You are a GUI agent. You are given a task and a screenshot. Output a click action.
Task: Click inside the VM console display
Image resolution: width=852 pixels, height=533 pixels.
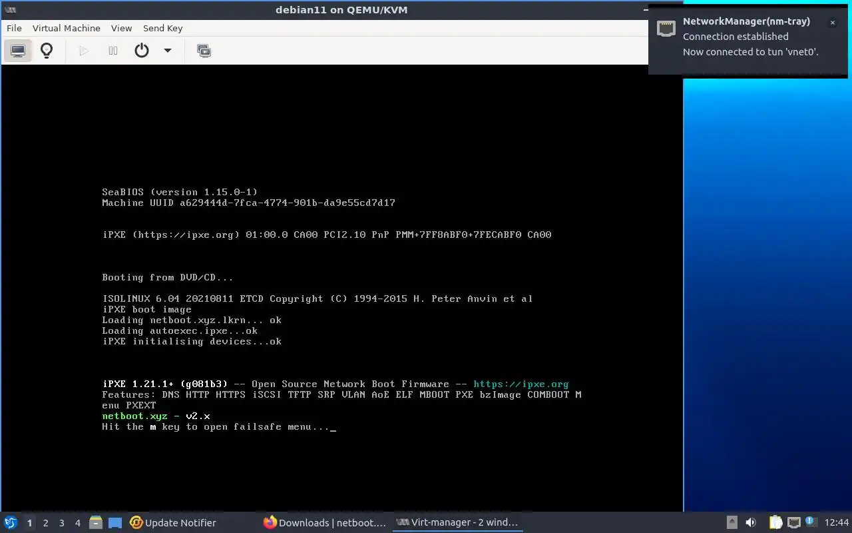[x=341, y=288]
